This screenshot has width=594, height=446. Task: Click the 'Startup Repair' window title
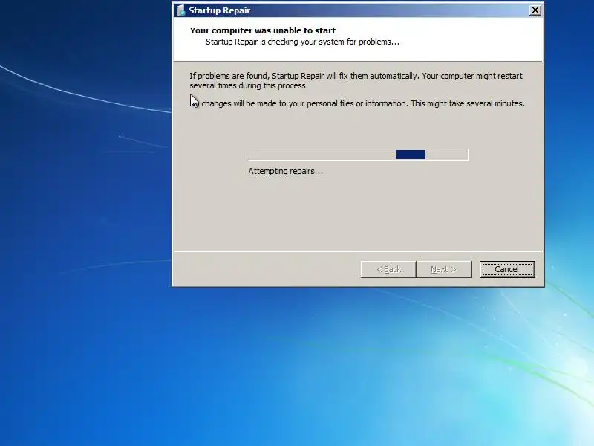[x=219, y=10]
